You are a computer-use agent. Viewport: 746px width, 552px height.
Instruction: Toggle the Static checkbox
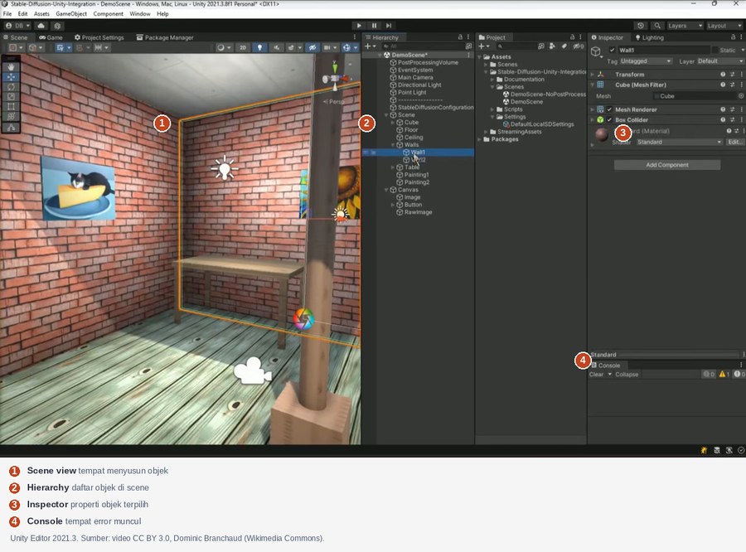[715, 50]
